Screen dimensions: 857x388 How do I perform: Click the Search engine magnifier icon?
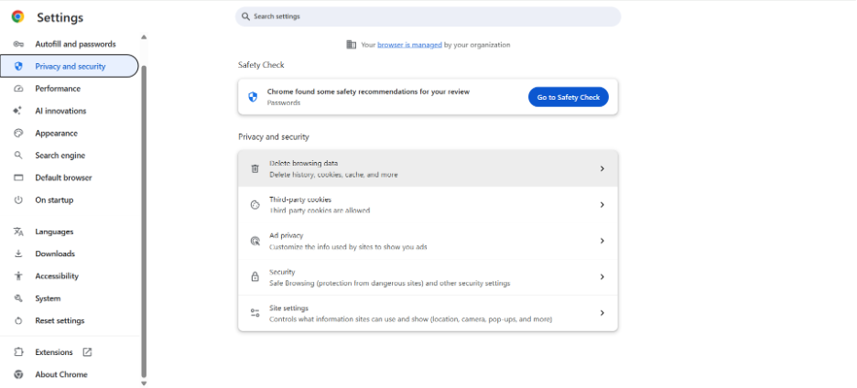[x=18, y=156]
